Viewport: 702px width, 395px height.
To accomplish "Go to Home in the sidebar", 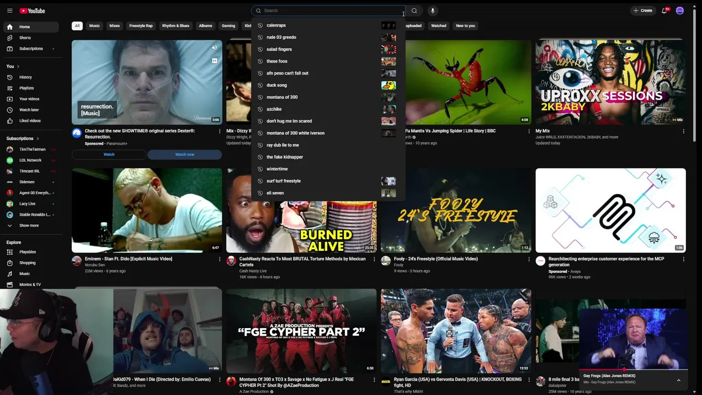I will coord(31,27).
